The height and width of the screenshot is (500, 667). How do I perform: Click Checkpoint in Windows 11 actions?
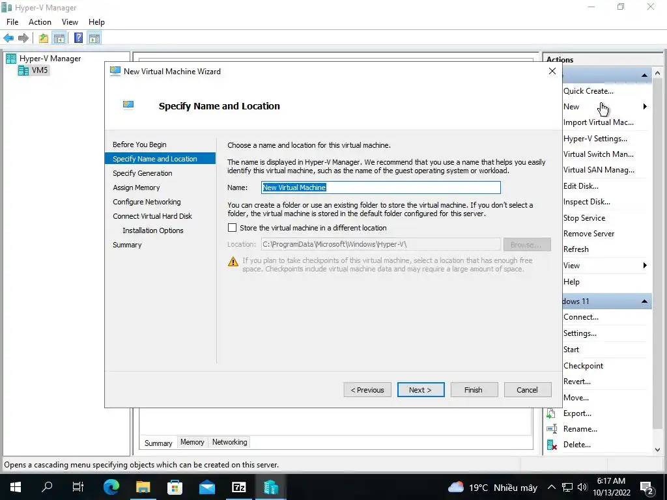click(583, 366)
